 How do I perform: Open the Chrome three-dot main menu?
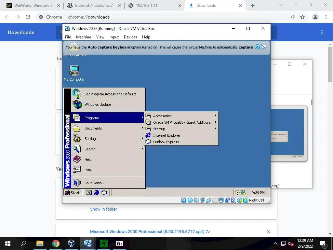326,17
